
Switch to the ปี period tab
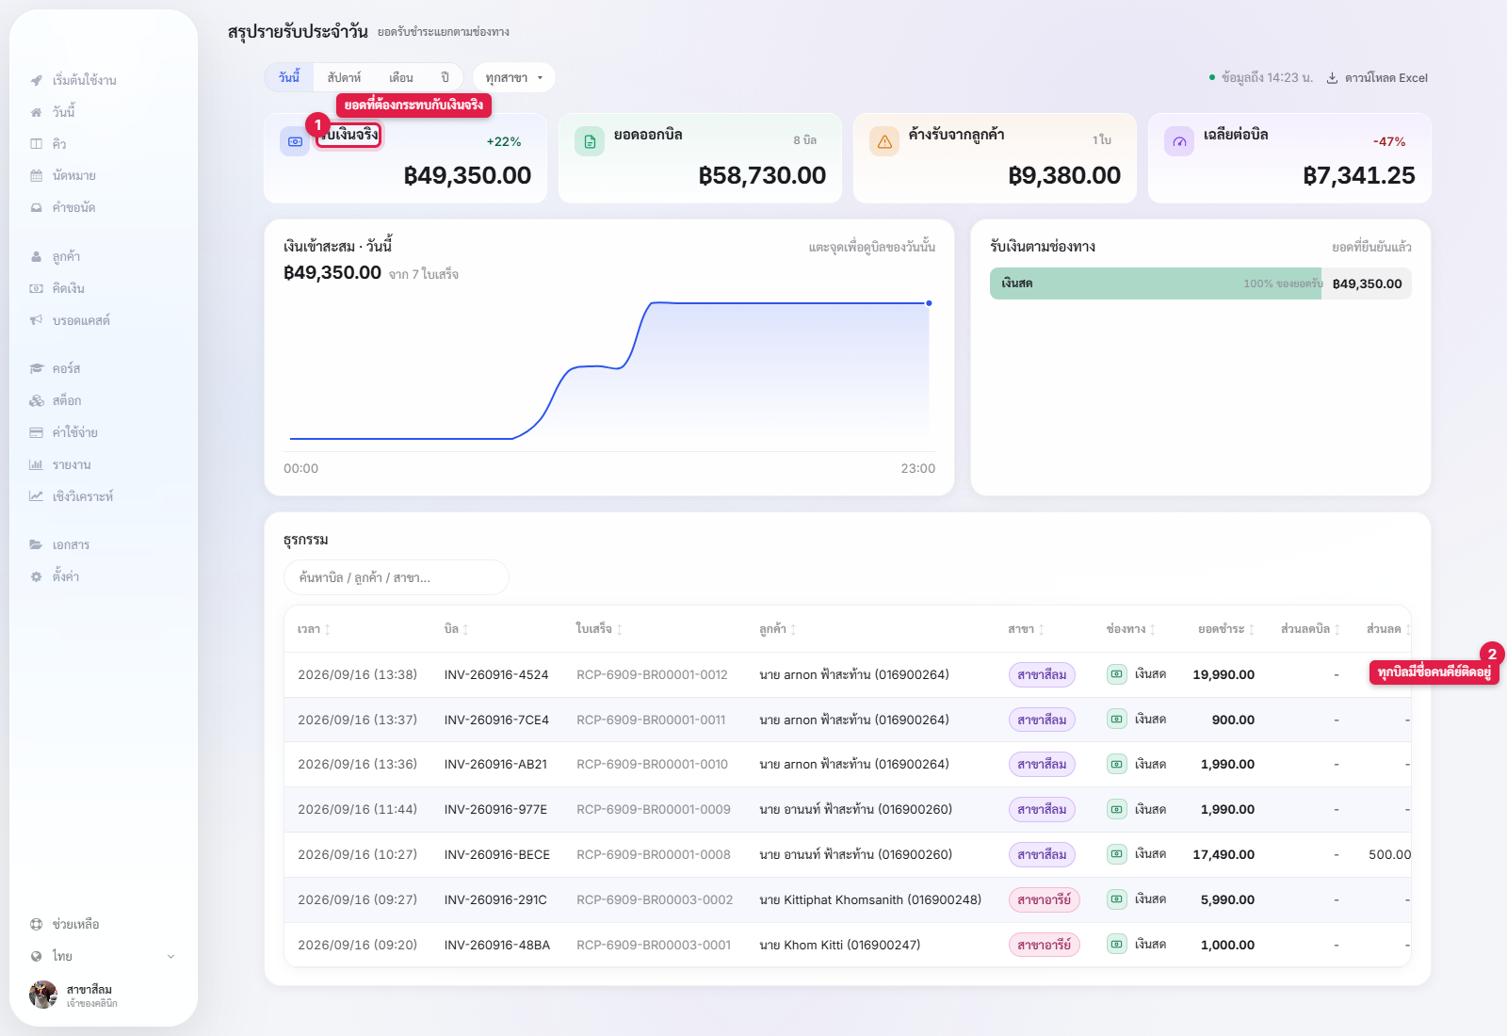pyautogui.click(x=445, y=78)
